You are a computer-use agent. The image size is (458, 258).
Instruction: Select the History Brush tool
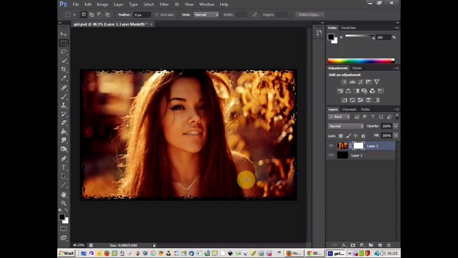[64, 114]
